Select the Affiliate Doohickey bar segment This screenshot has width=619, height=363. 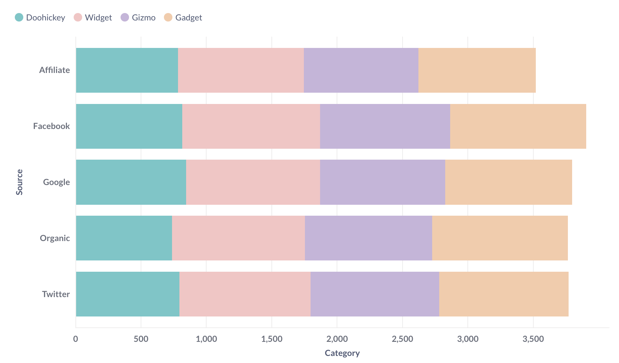click(127, 70)
